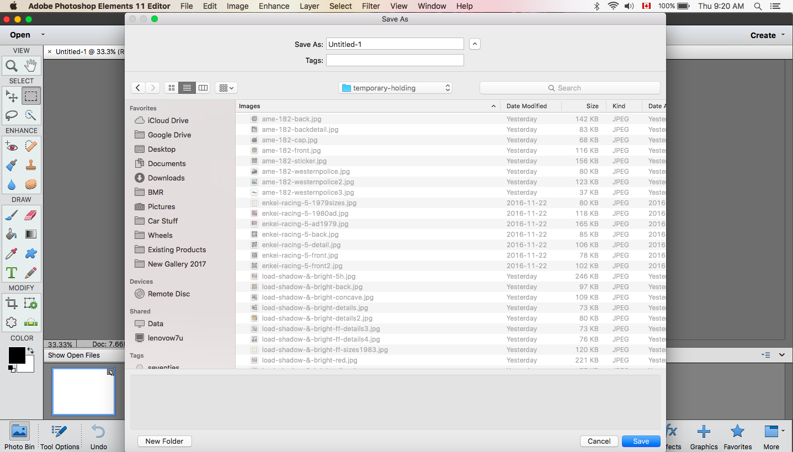Click the foreground black color swatch
This screenshot has height=452, width=793.
pos(17,355)
